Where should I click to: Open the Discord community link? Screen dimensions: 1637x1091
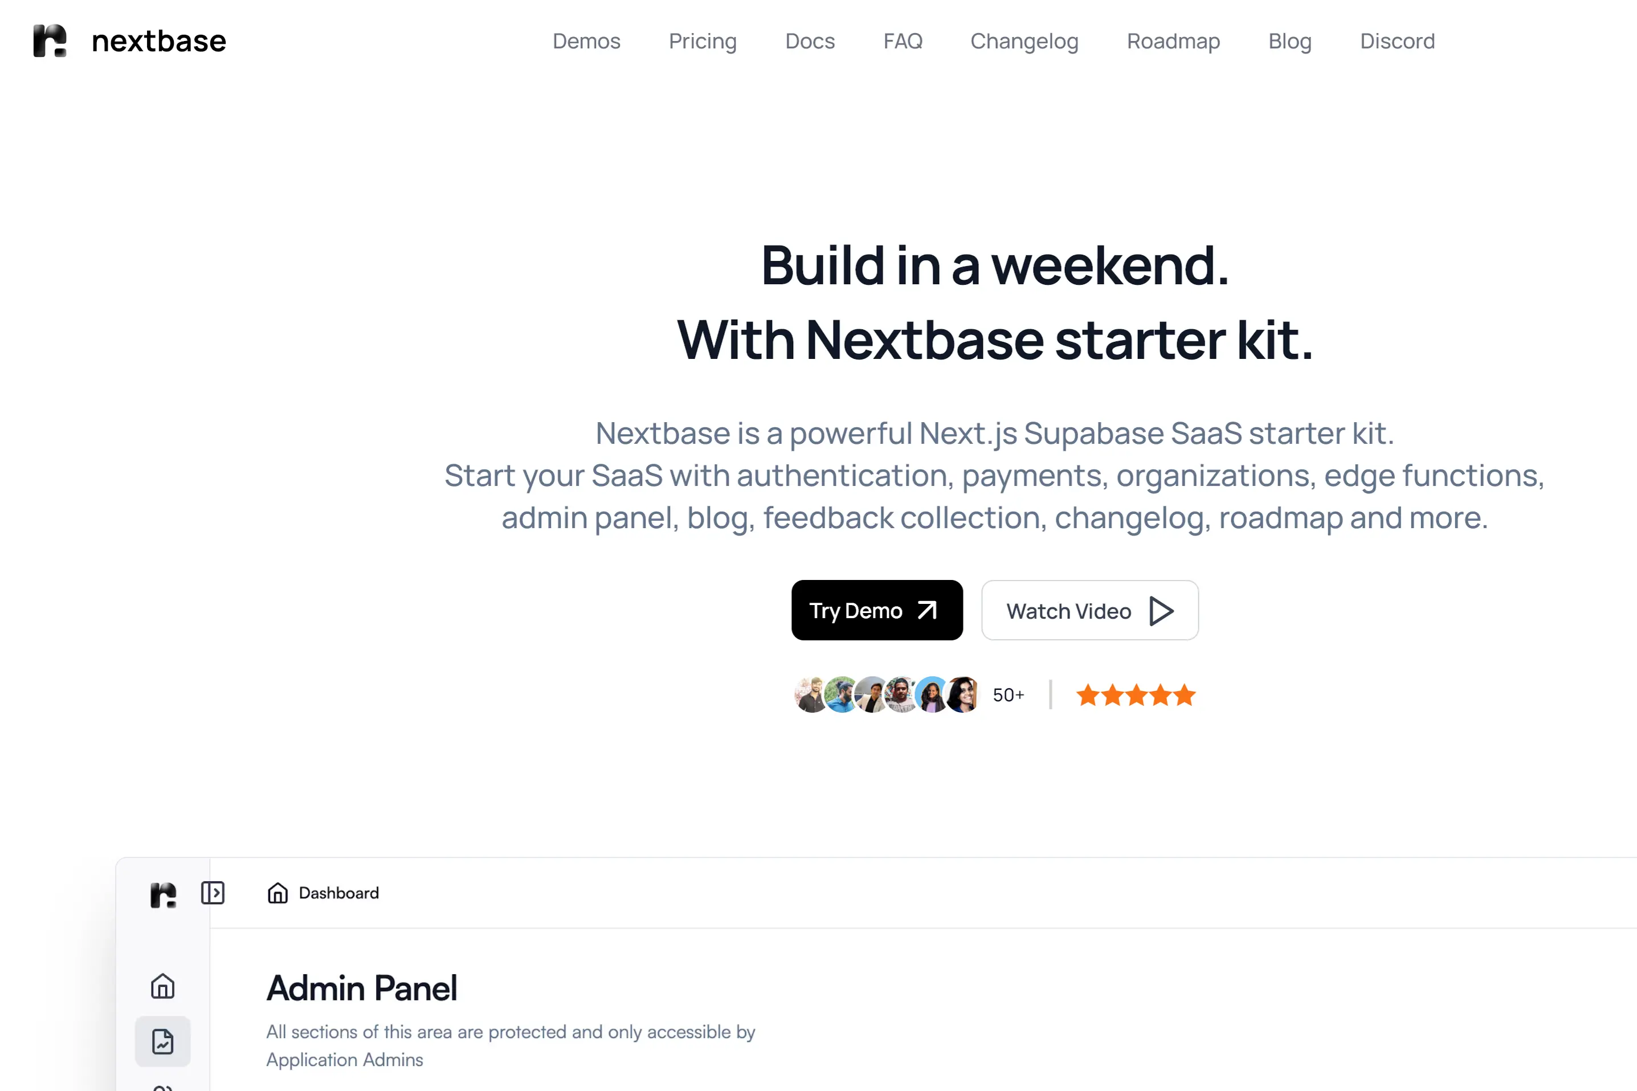tap(1397, 41)
